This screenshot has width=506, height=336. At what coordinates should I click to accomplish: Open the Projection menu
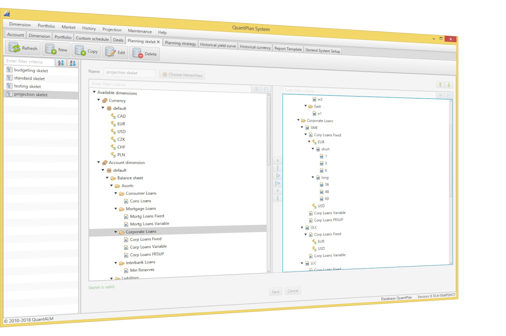coord(112,30)
